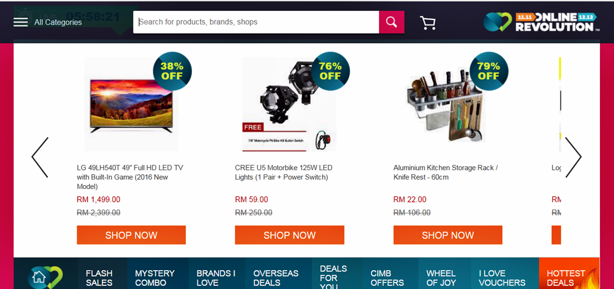Screen dimensions: 614x289
Task: Click Shop Now under Aluminium Kitchen Storage Rack
Action: coord(448,235)
